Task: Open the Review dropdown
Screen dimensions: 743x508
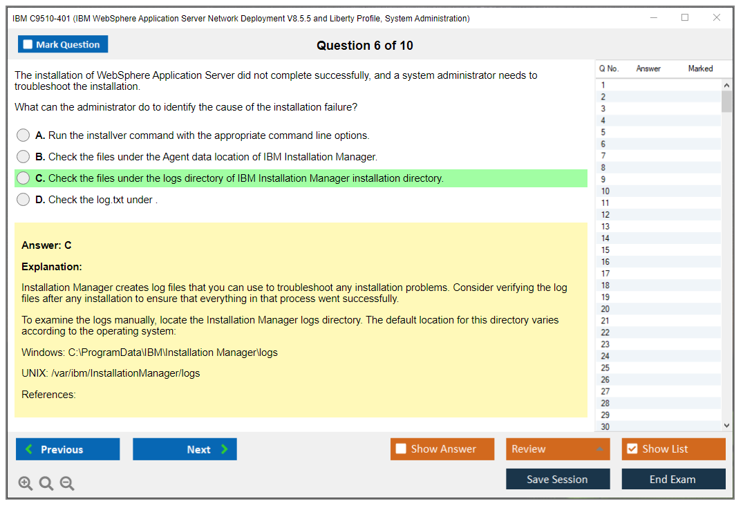Action: [x=557, y=449]
